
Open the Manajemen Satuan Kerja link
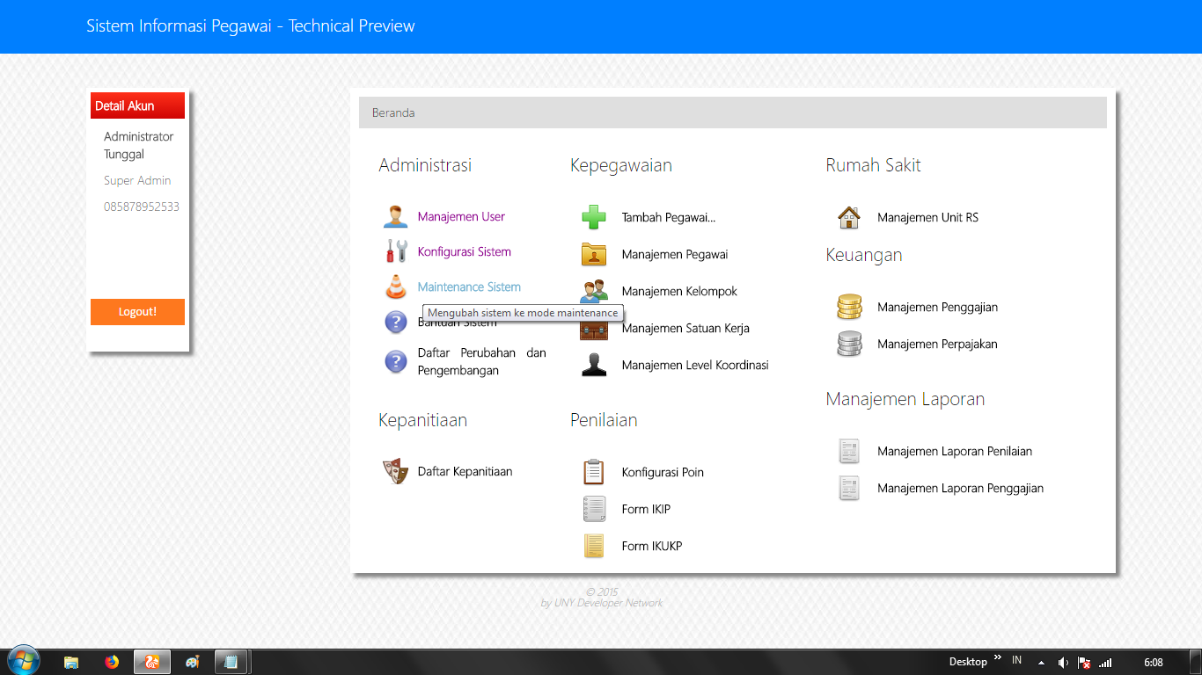[x=685, y=329]
